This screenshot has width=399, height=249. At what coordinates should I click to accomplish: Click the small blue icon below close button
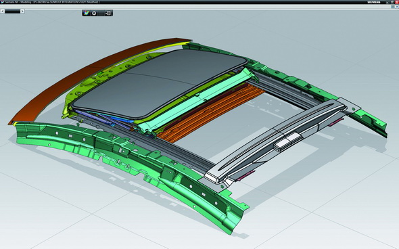pyautogui.click(x=397, y=7)
